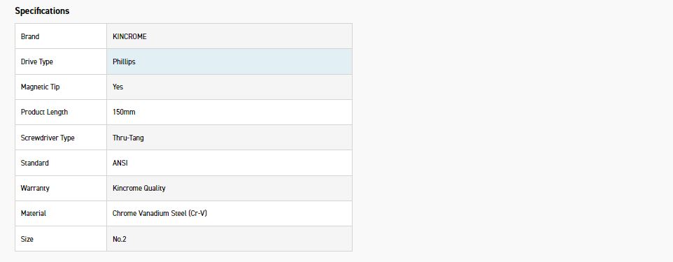The height and width of the screenshot is (262, 673).
Task: Click the empty area right of Phillips
Action: click(243, 61)
